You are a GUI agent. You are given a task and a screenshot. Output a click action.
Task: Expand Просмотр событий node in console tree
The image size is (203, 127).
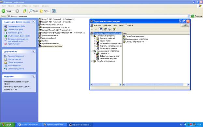point(95,38)
